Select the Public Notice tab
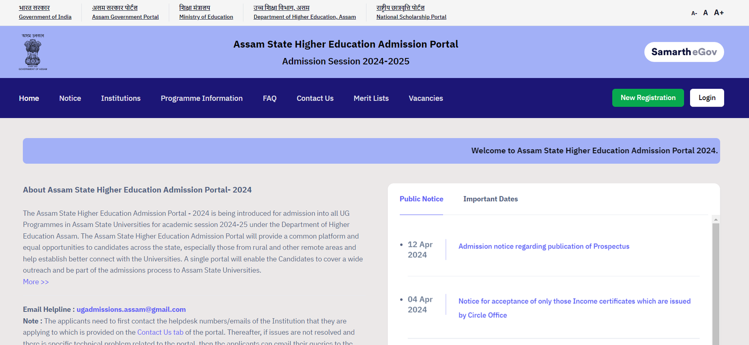The width and height of the screenshot is (749, 345). 421,199
